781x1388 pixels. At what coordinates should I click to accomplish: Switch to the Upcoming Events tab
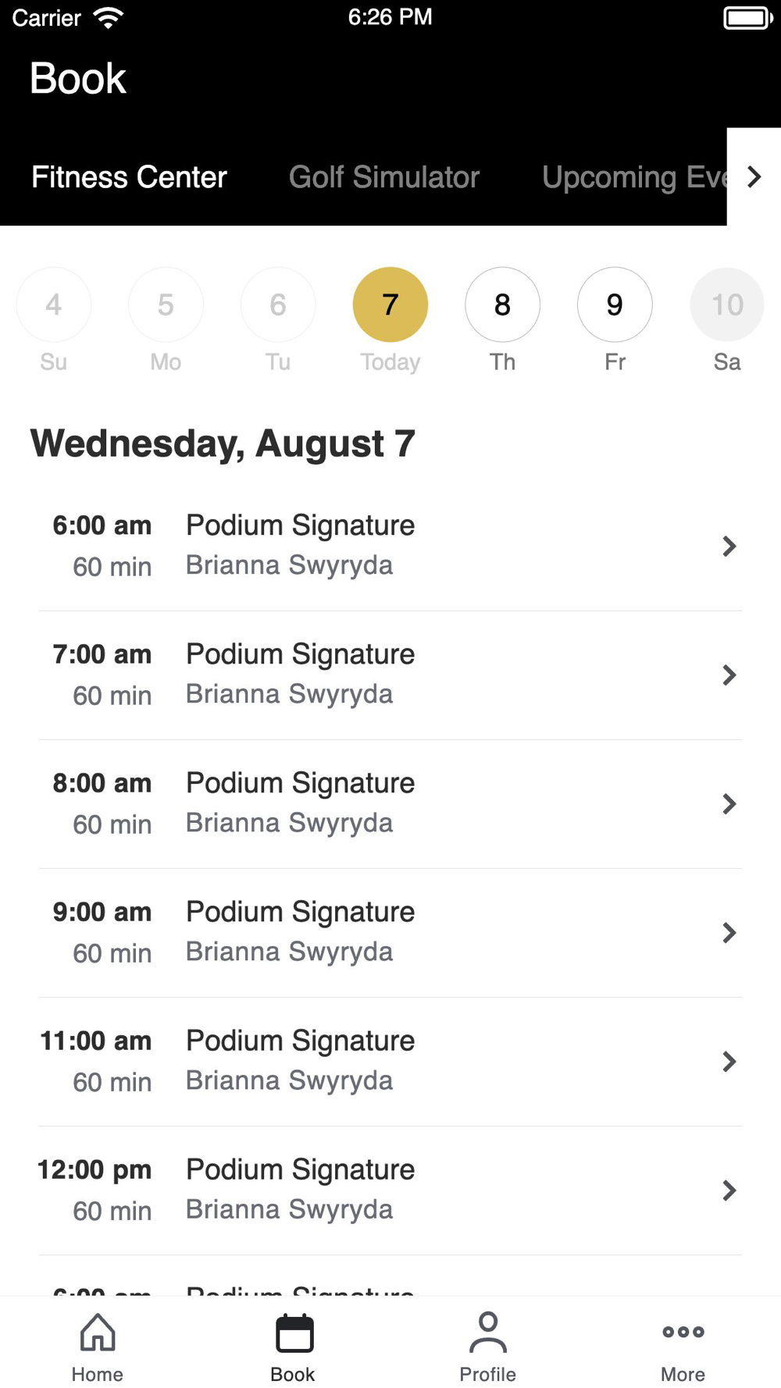click(634, 177)
